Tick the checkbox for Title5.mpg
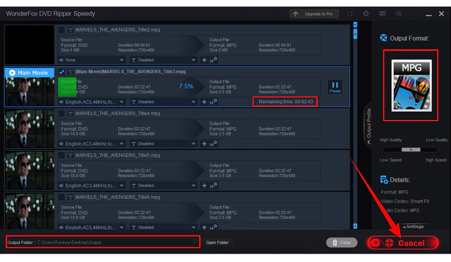The height and width of the screenshot is (262, 451). pos(61,155)
